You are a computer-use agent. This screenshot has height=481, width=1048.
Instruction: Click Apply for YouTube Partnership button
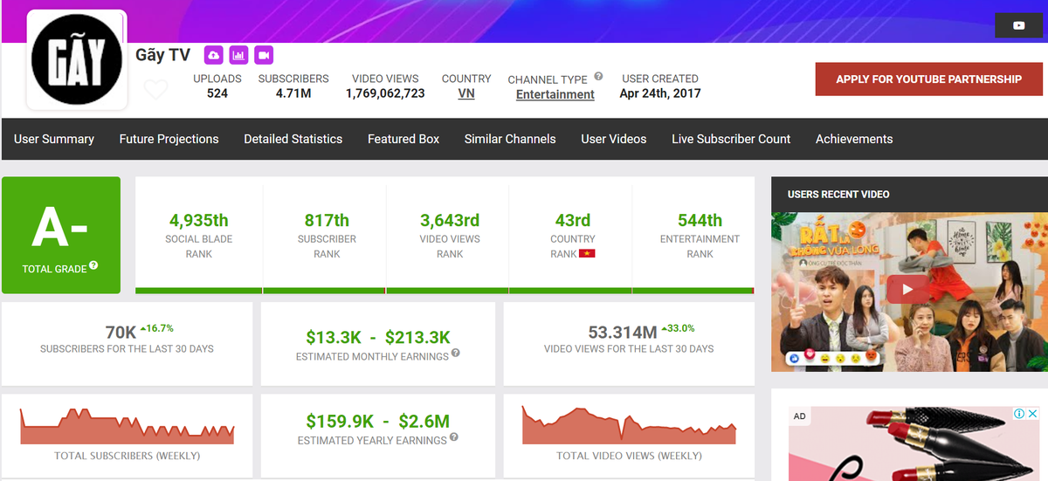tap(928, 79)
